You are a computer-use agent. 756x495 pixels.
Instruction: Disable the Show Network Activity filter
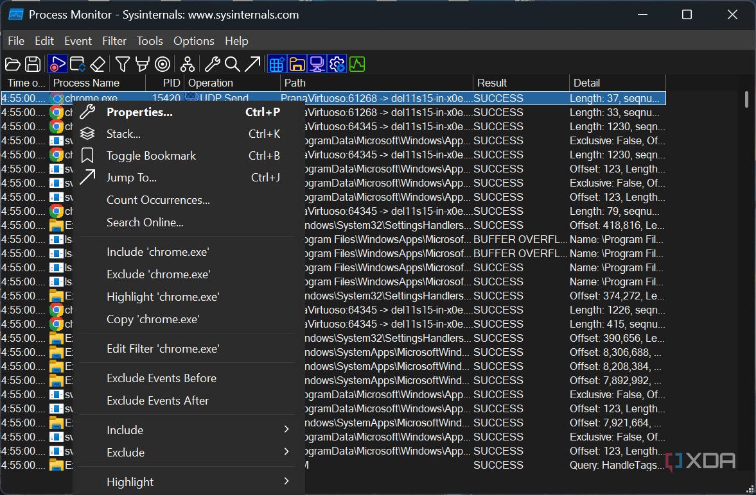319,63
